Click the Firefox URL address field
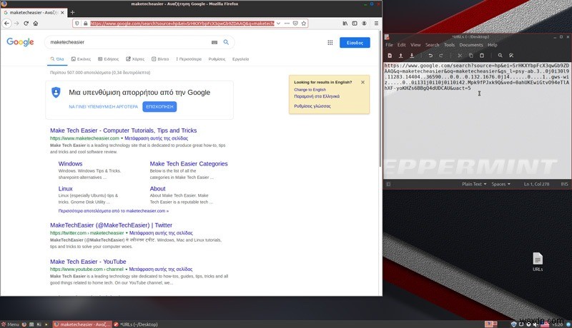572x328 pixels. click(182, 24)
